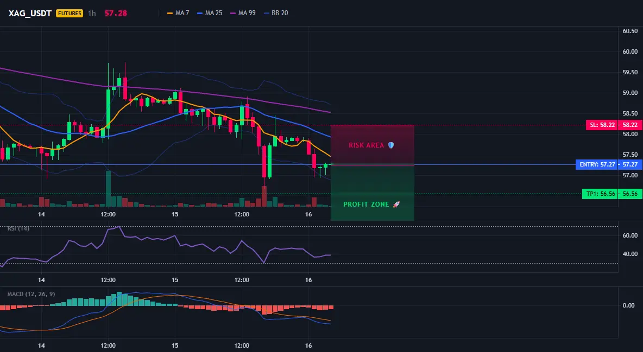Click the date 15 on the main chart time axis
This screenshot has width=643, height=352.
click(x=175, y=214)
